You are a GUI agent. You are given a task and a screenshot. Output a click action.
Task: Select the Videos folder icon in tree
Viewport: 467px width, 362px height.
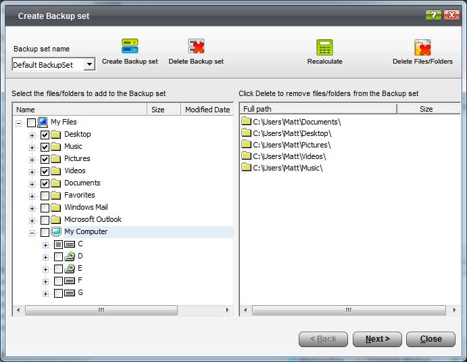click(x=55, y=171)
